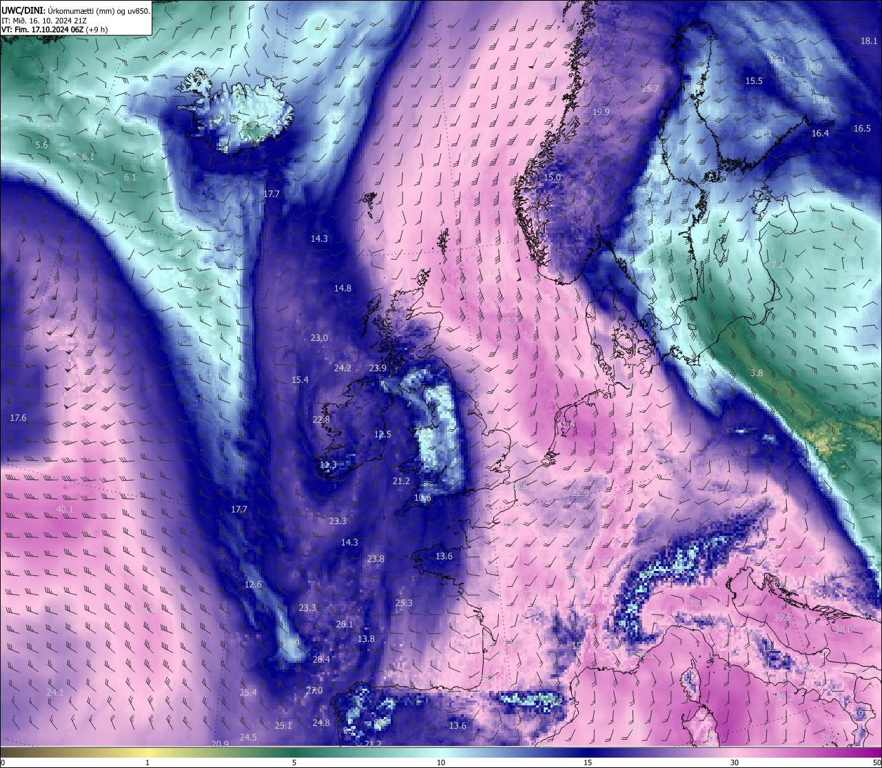Click the UWC/DINI Úrkomumætti title text

pos(76,10)
